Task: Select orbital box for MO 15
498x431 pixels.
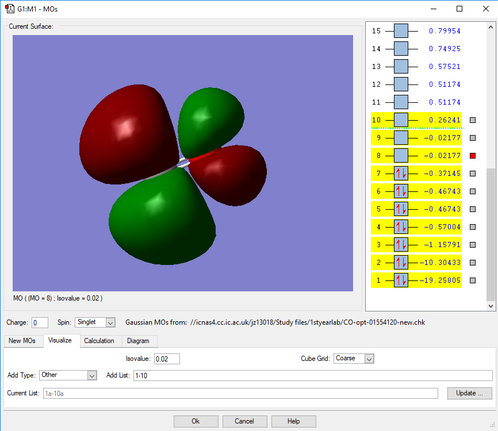Action: click(x=401, y=31)
